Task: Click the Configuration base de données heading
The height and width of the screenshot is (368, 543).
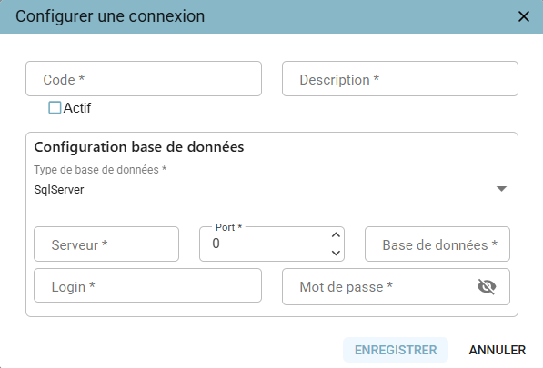Action: coord(139,147)
